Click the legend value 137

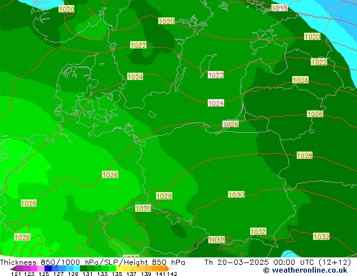point(131,274)
